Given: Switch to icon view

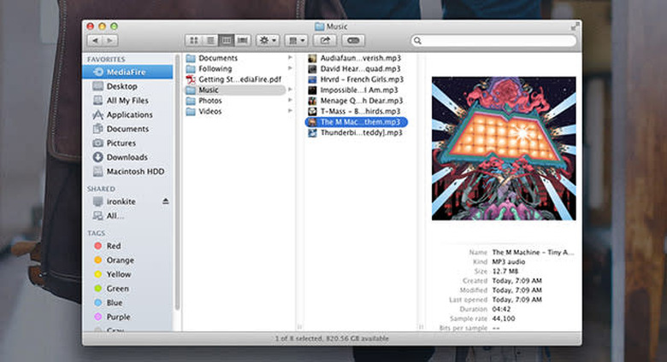Looking at the screenshot, I should (193, 40).
